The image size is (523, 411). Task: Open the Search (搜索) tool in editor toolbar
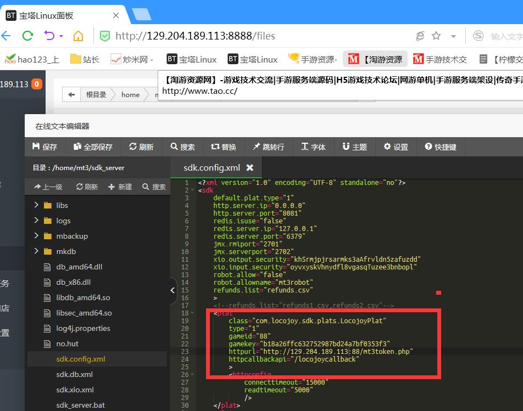pyautogui.click(x=182, y=147)
